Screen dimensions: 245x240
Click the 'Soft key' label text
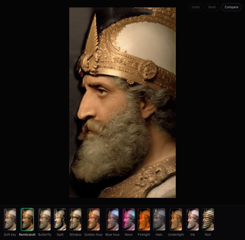[10, 234]
